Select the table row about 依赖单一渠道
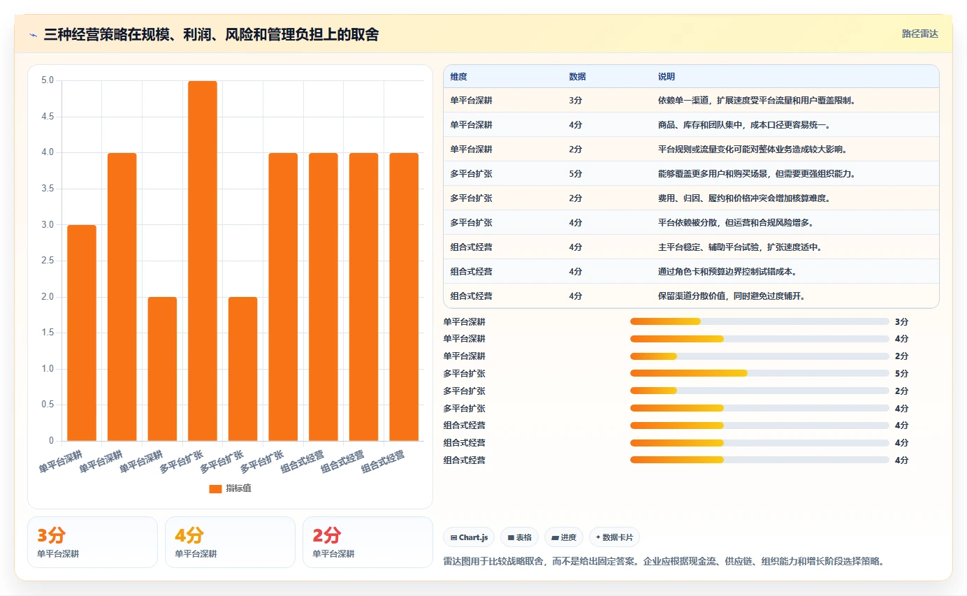The width and height of the screenshot is (967, 596). 691,100
